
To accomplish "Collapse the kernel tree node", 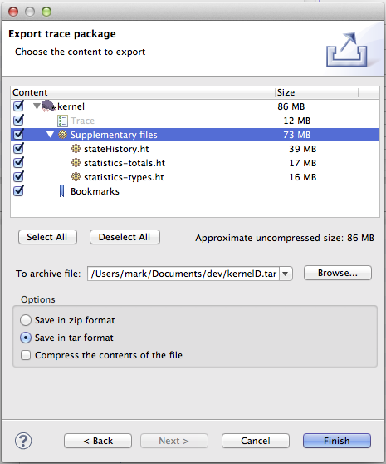I will coord(37,106).
